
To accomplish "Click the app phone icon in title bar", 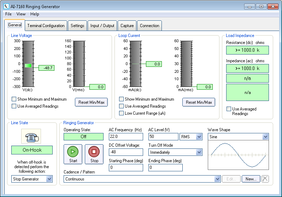I will (x=6, y=7).
